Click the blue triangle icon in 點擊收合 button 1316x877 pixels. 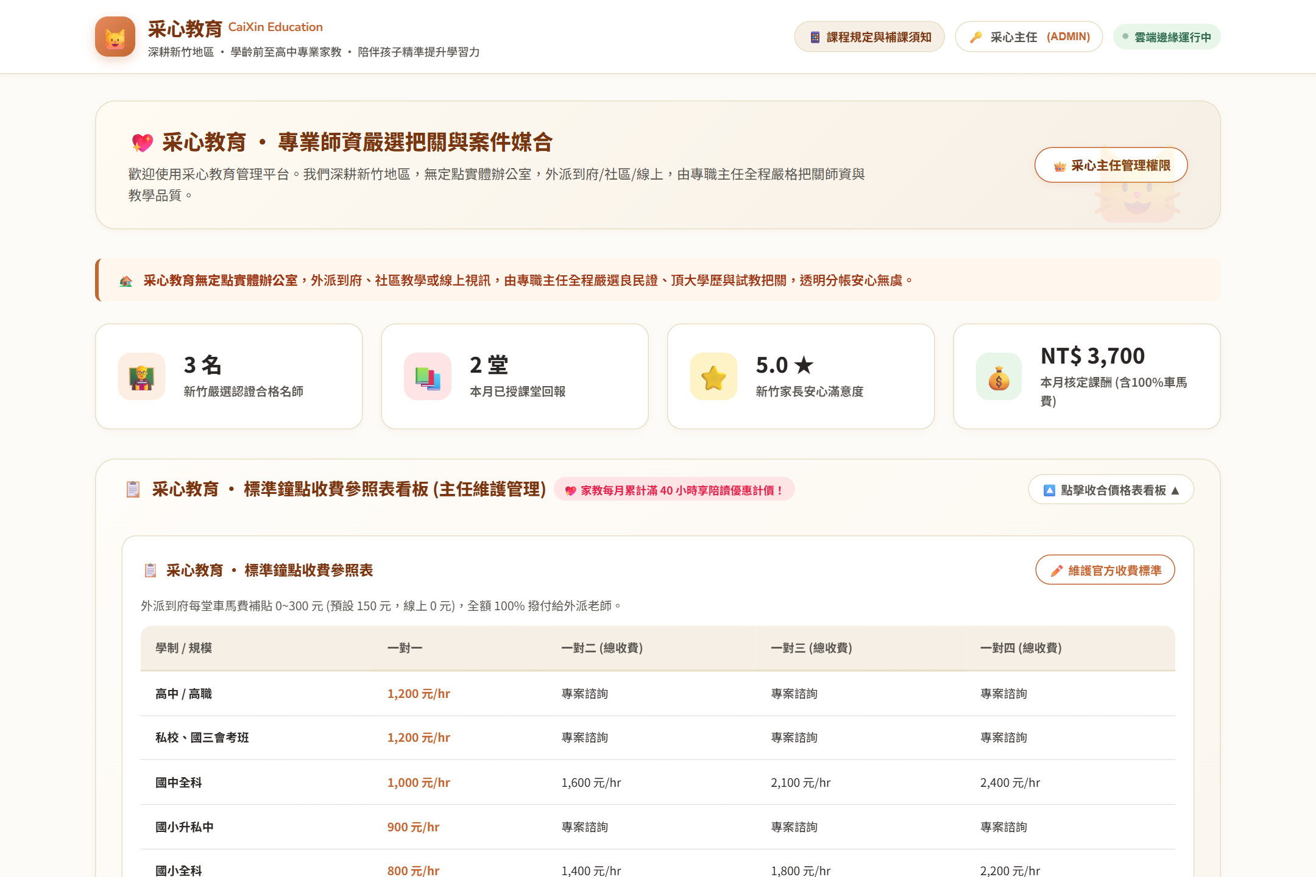click(1049, 490)
